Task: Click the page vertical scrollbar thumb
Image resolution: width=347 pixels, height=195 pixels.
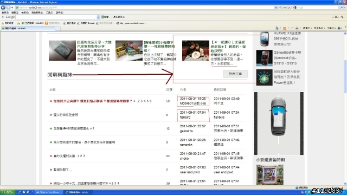Action: (x=345, y=76)
